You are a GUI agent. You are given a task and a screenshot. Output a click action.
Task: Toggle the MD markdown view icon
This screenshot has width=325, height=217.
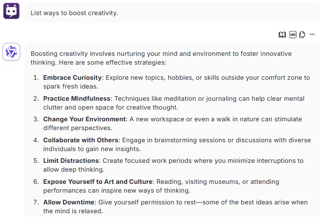293,34
